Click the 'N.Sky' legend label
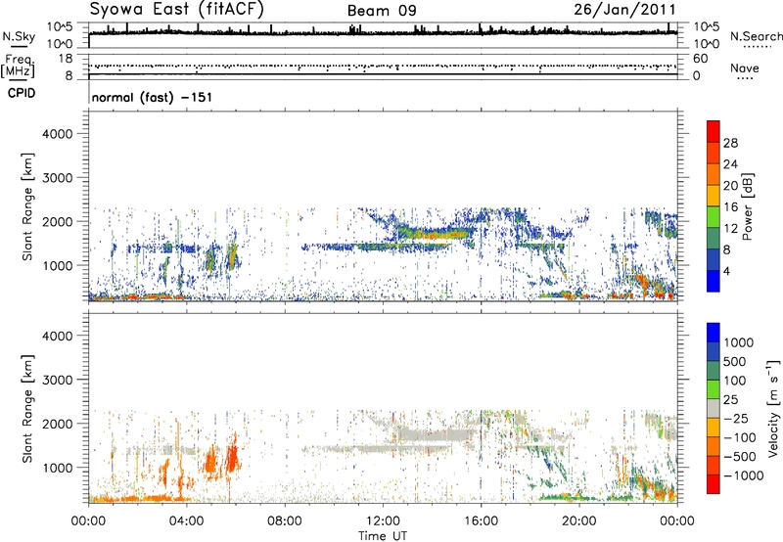 [19, 36]
